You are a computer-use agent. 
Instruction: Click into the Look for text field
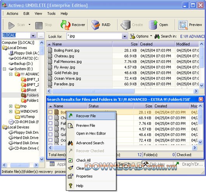tap(94, 36)
